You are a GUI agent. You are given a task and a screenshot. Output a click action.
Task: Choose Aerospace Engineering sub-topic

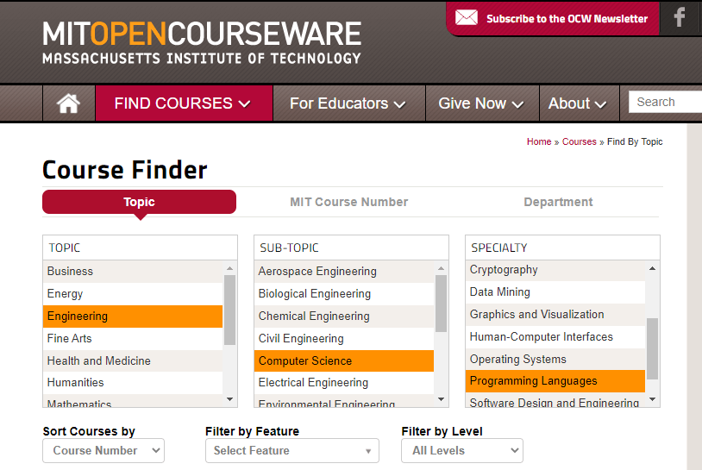point(344,272)
